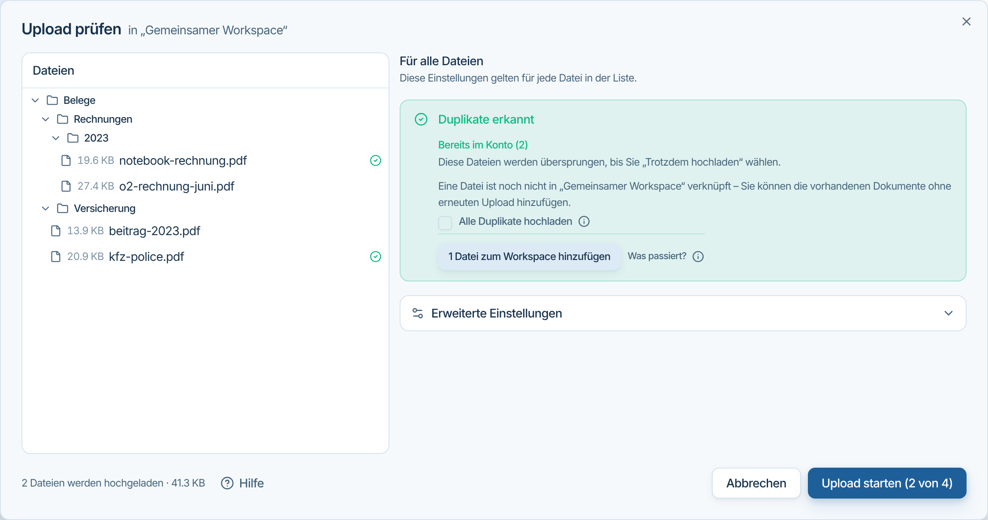Start upload with Upload starten (2 von 4)
Viewport: 988px width, 520px height.
887,483
